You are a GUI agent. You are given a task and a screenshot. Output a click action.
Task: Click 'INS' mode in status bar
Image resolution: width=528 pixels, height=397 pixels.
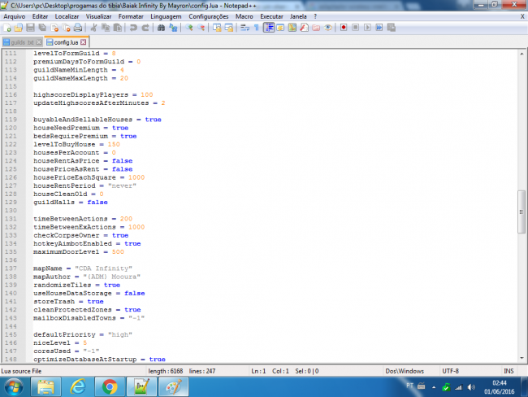[x=509, y=371]
